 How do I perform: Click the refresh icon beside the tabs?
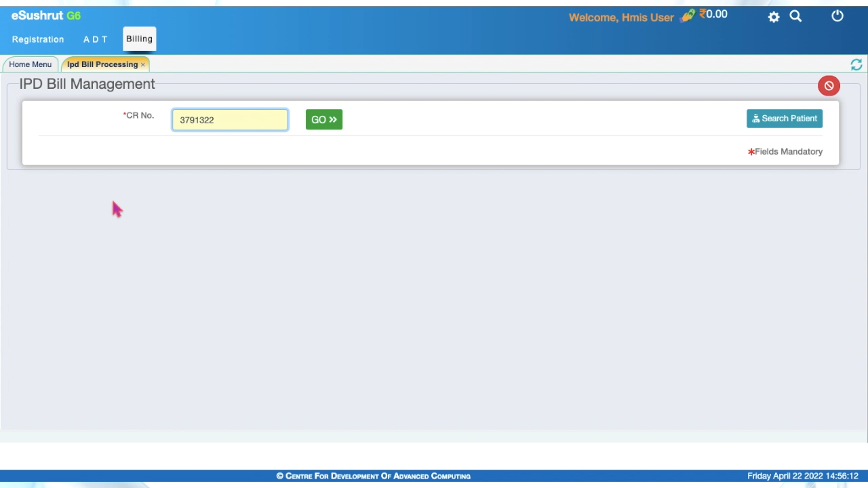[856, 64]
